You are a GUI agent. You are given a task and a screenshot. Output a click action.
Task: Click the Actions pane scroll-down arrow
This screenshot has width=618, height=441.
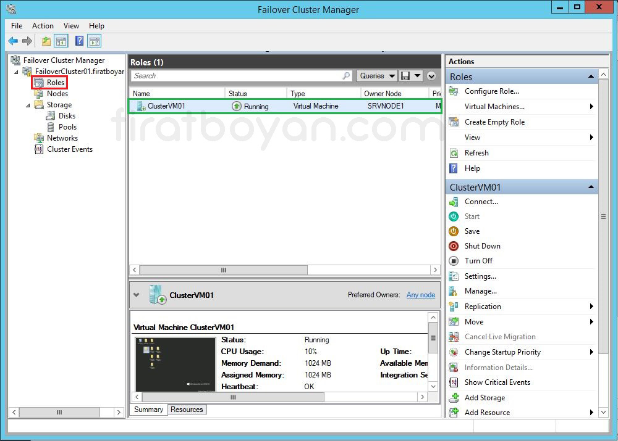(x=603, y=412)
